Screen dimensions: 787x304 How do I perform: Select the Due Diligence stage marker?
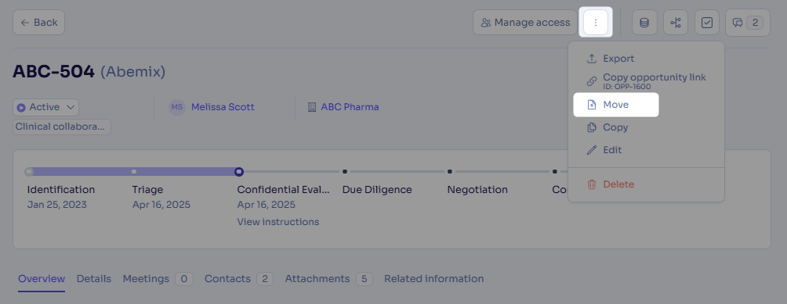[345, 171]
